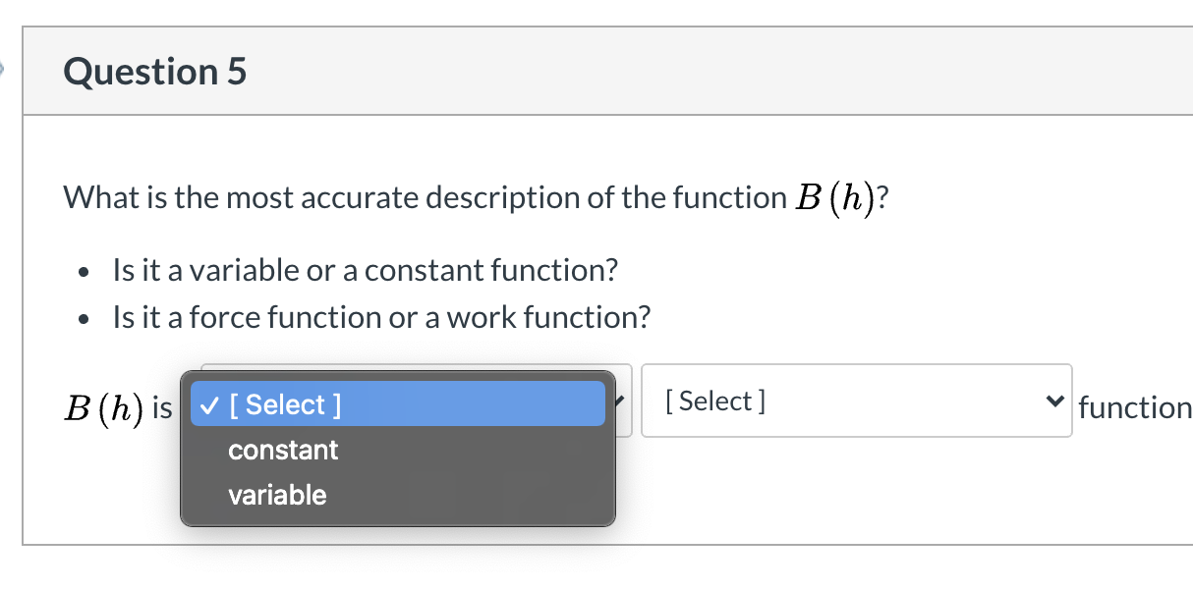The width and height of the screenshot is (1193, 589).
Task: Open the second [ Select ] dropdown
Action: coord(855,401)
